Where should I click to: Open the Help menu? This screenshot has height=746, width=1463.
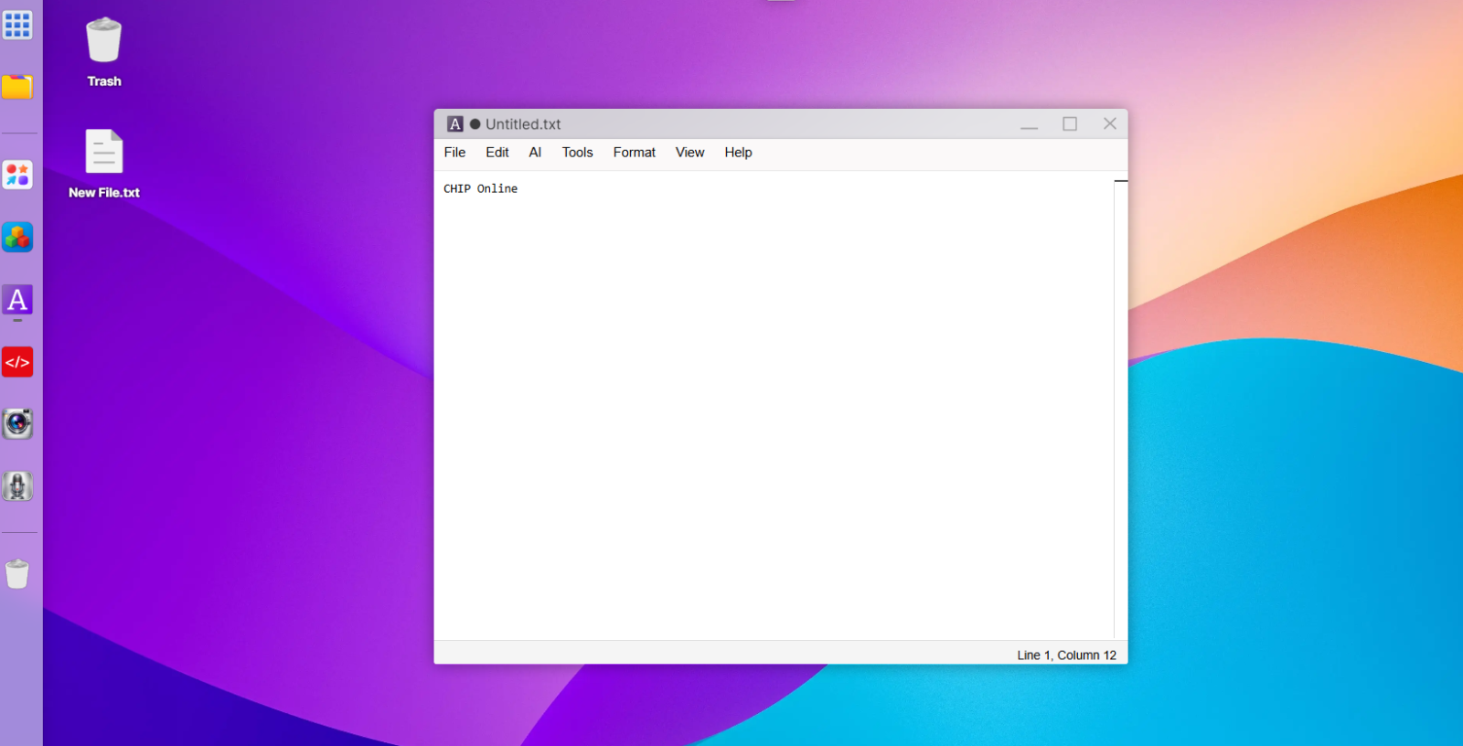[738, 153]
